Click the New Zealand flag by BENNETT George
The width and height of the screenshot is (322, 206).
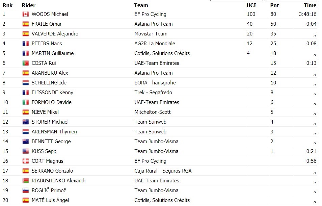pos(25,141)
